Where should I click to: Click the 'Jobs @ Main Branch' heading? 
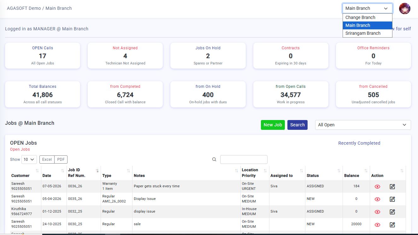[x=30, y=123]
